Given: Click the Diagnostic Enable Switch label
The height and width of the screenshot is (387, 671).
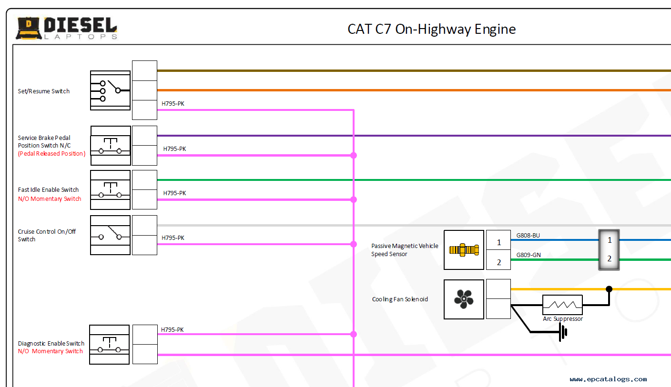Looking at the screenshot, I should pyautogui.click(x=51, y=343).
